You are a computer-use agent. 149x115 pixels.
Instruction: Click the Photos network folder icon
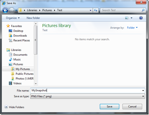tap(13, 78)
